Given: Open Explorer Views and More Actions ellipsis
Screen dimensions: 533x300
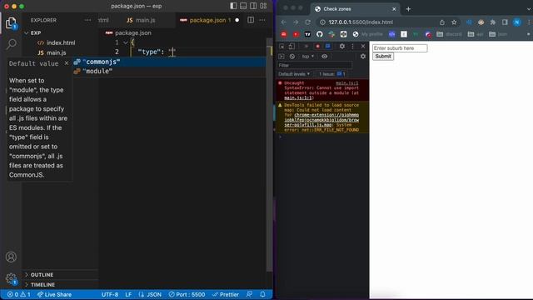Looking at the screenshot, I should pos(87,20).
